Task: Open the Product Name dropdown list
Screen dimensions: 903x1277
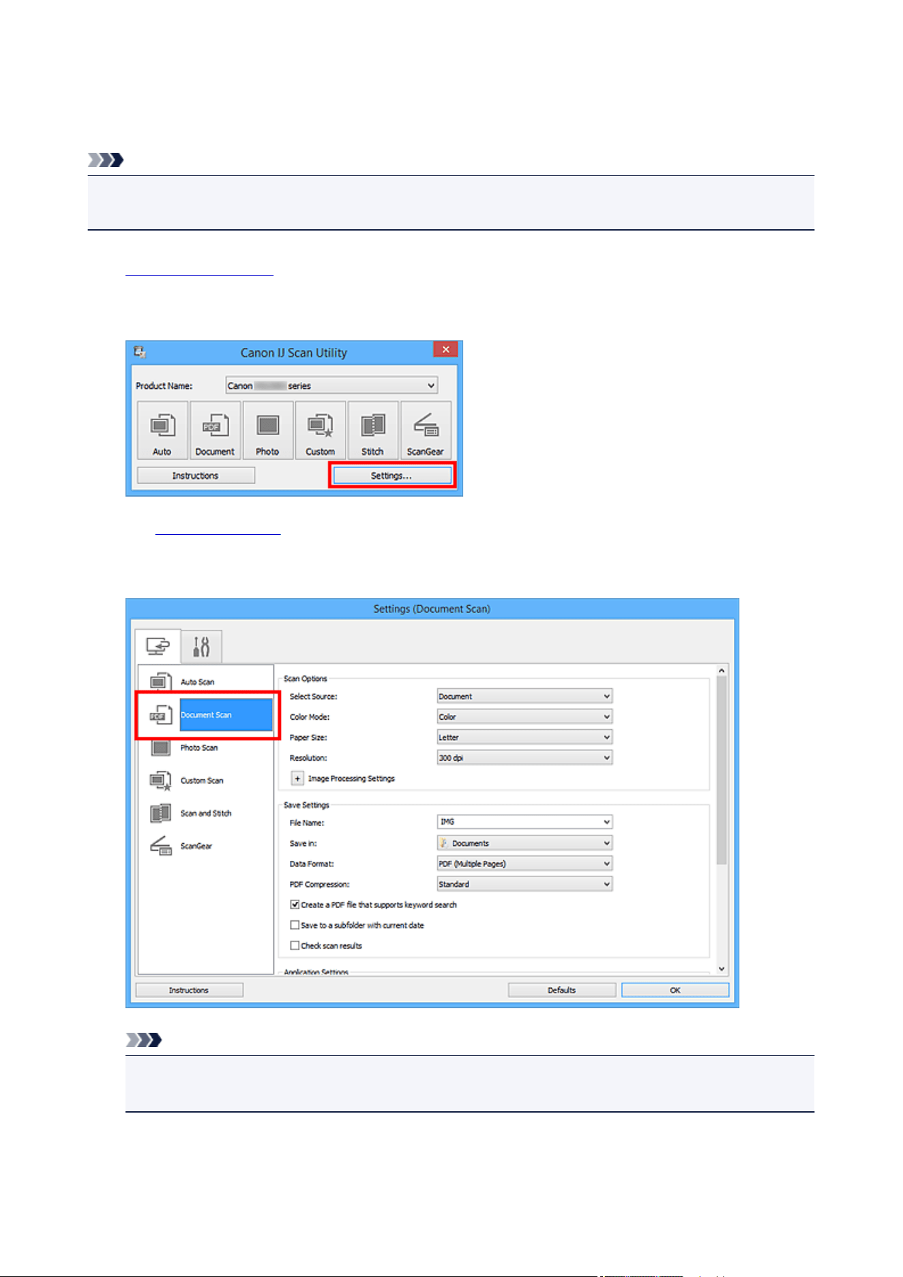Action: pyautogui.click(x=331, y=385)
